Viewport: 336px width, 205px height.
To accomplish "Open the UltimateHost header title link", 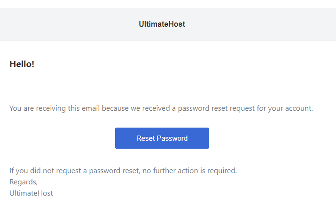I will [162, 24].
